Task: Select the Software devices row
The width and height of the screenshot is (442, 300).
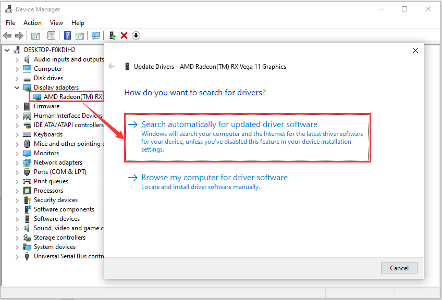Action: [x=57, y=219]
